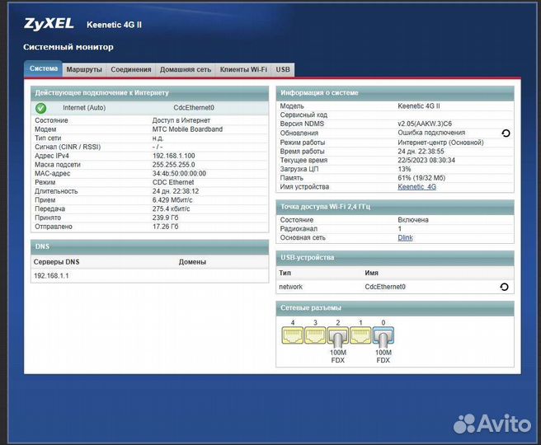Open the Домашняя сеть tab
This screenshot has width=541, height=445.
pos(186,69)
